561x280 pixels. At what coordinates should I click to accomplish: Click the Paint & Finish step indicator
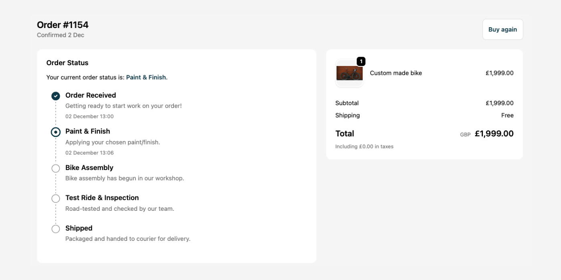tap(56, 132)
